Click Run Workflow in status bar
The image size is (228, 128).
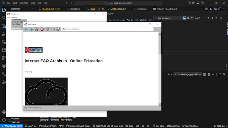coord(190,126)
